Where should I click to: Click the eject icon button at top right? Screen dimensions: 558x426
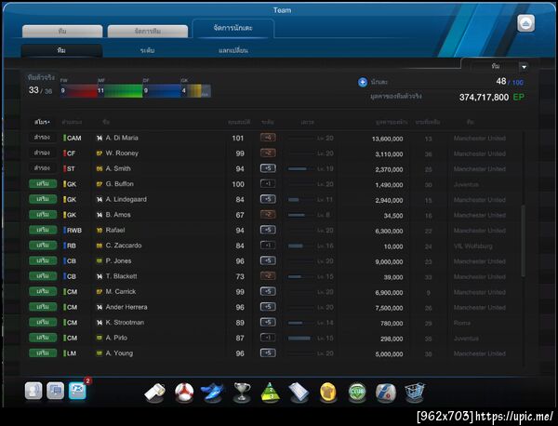tap(526, 23)
